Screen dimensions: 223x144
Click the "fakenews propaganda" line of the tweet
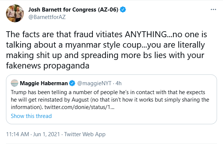coord(48,65)
